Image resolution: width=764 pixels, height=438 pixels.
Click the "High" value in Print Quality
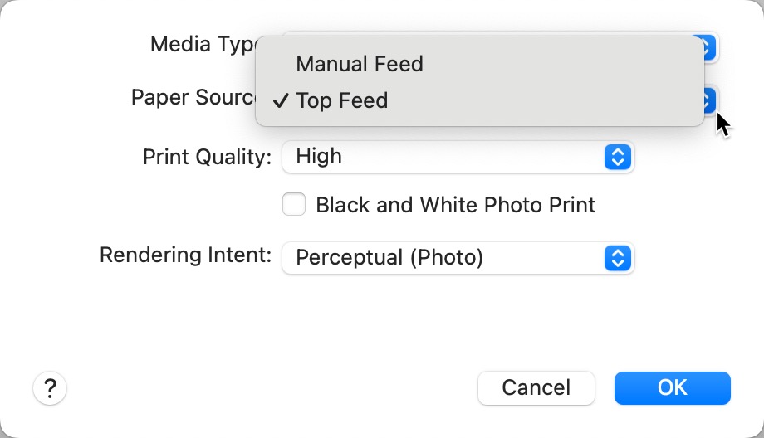(x=319, y=157)
